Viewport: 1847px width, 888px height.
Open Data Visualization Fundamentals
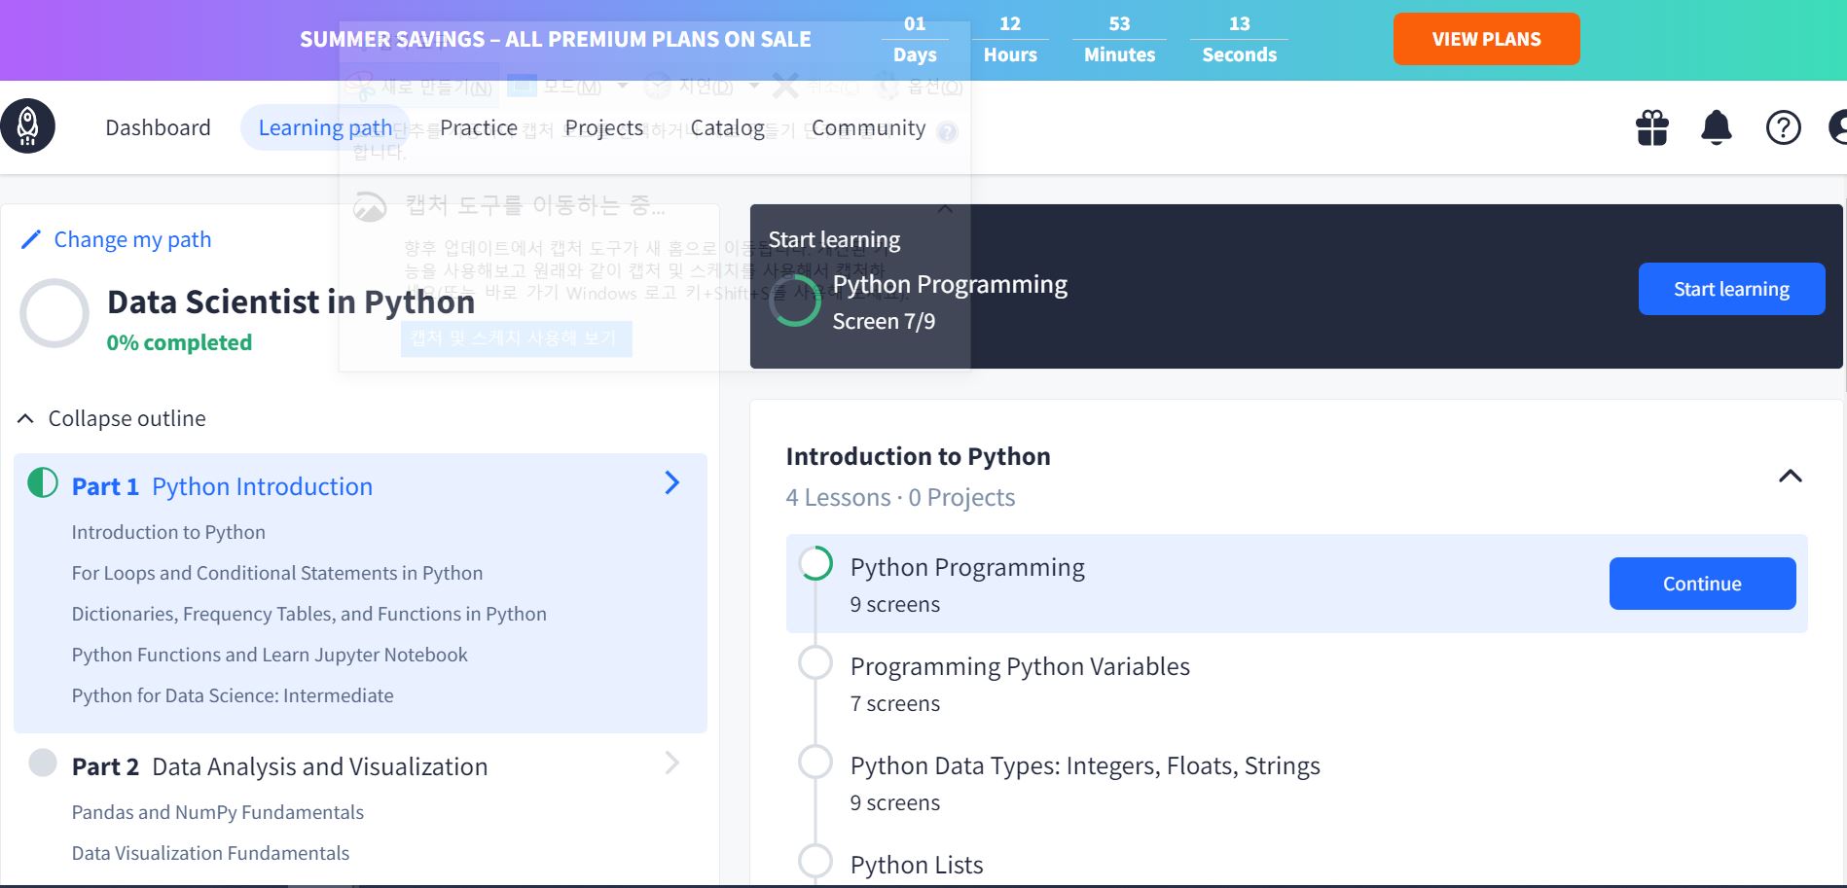(x=210, y=853)
